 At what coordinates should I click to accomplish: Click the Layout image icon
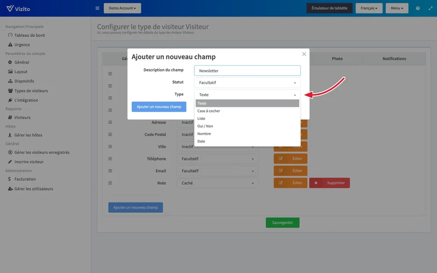pos(10,71)
